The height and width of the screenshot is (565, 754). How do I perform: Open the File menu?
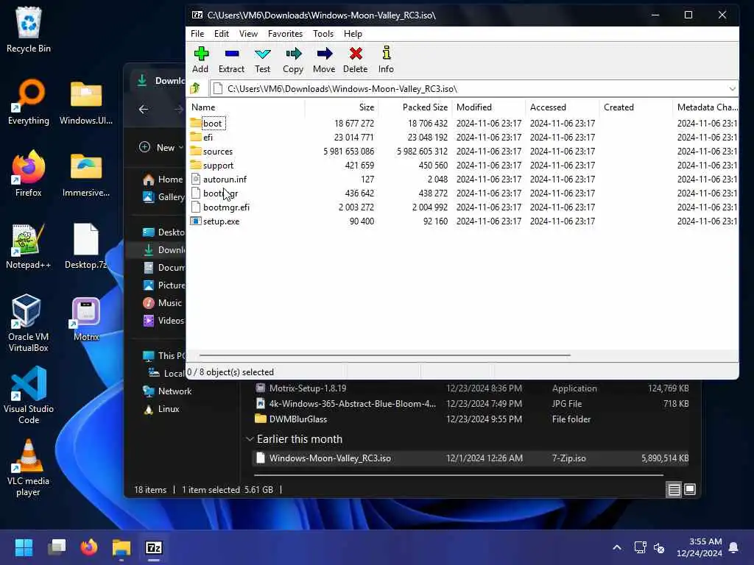click(x=197, y=34)
